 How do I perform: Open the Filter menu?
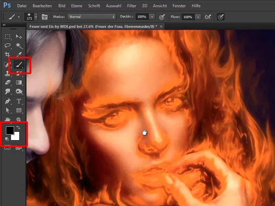[x=132, y=6]
